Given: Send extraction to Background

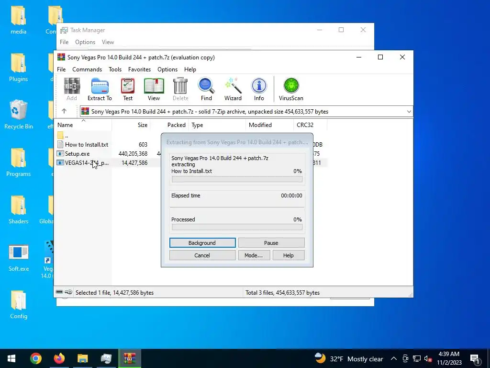Looking at the screenshot, I should tap(202, 243).
